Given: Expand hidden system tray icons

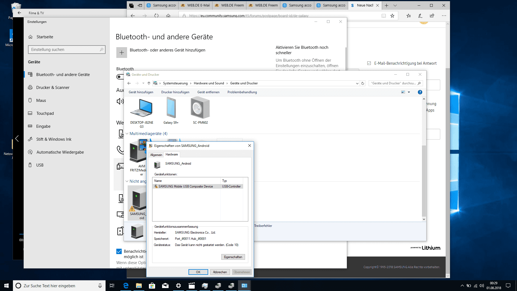Looking at the screenshot, I should pos(462,286).
